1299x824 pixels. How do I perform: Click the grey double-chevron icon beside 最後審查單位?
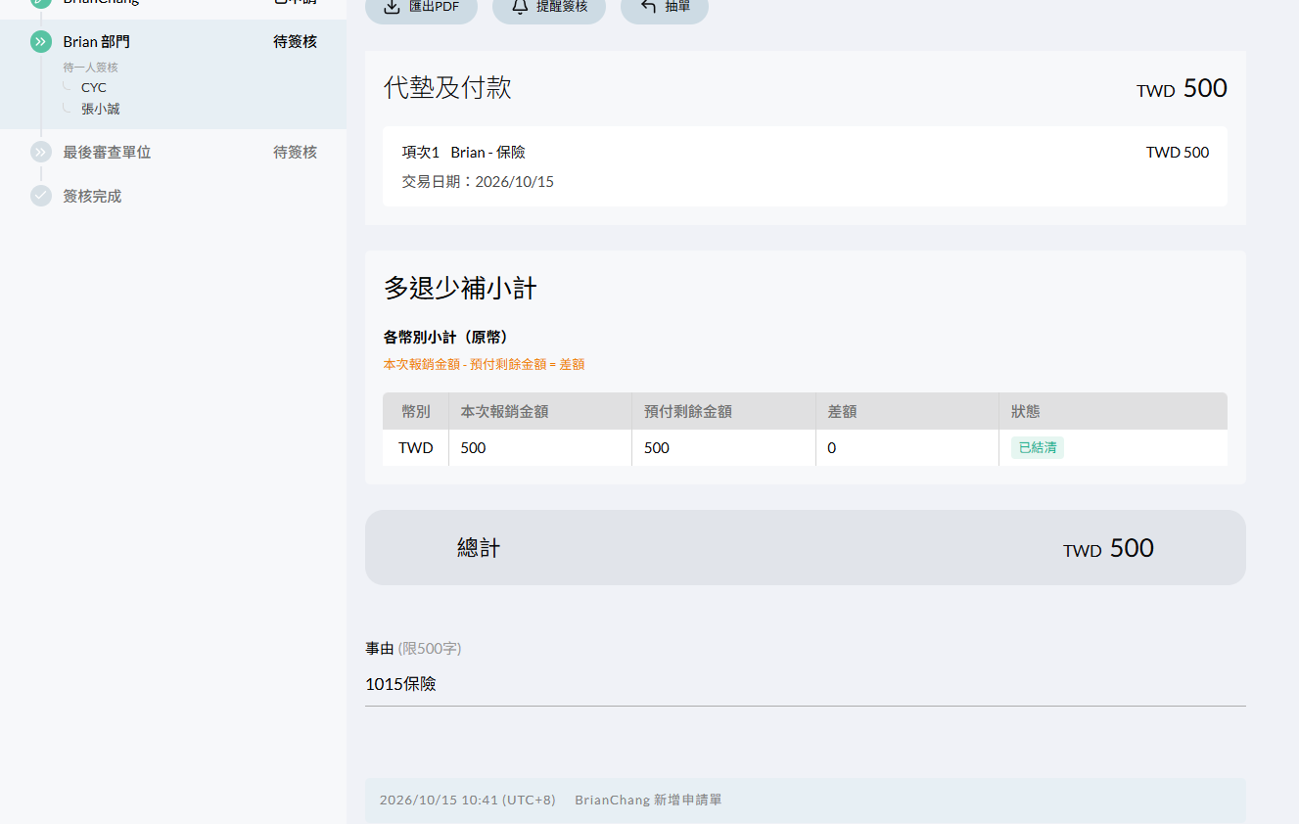[41, 152]
